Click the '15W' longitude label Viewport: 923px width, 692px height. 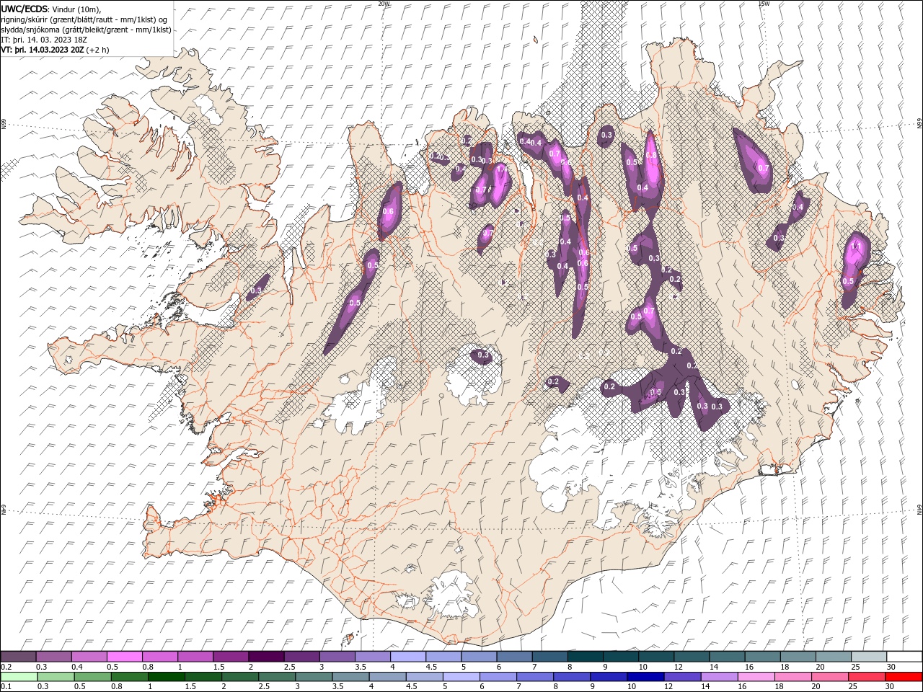pos(763,4)
